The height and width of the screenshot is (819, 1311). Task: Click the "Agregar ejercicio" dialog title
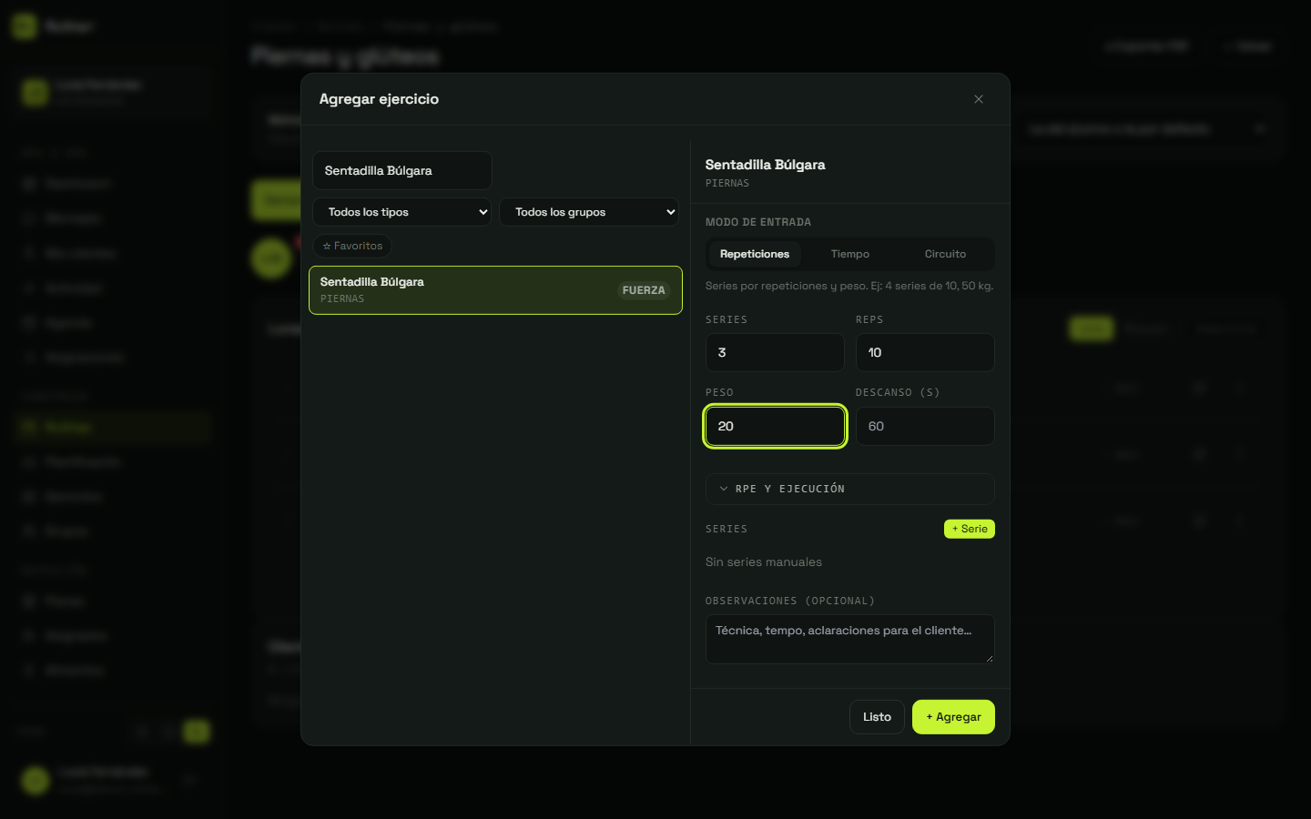tap(379, 99)
